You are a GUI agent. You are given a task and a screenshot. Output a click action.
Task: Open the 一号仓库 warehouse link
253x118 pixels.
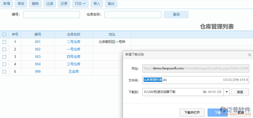[73, 49]
